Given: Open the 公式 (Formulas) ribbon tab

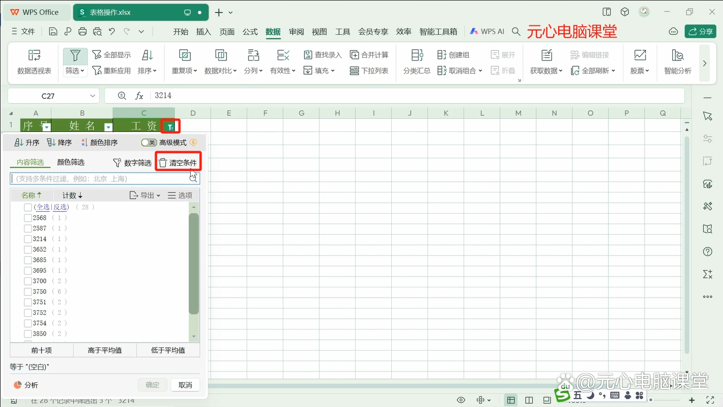Looking at the screenshot, I should click(250, 31).
